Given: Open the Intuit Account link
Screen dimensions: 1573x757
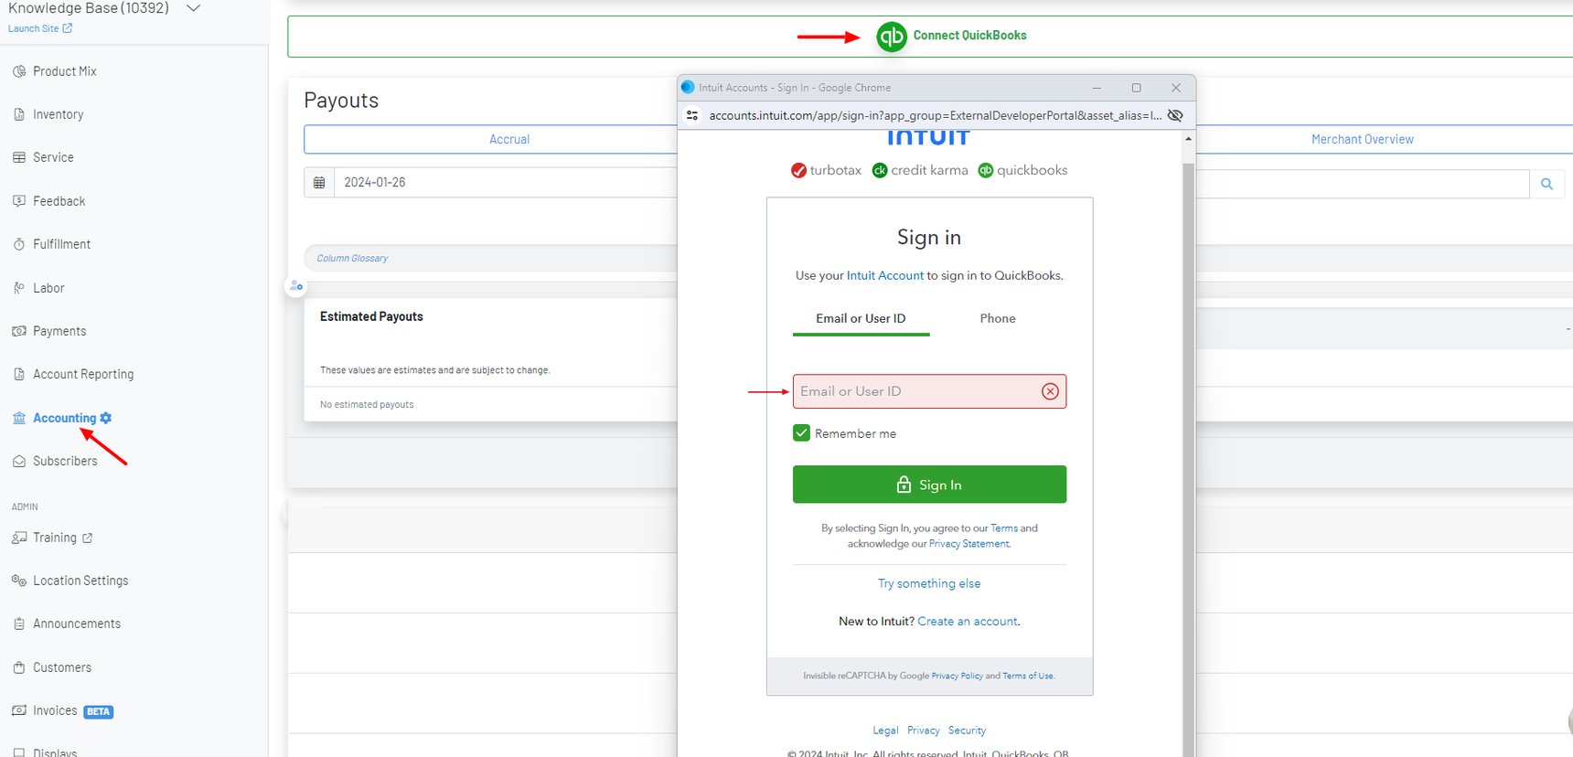Looking at the screenshot, I should (885, 275).
